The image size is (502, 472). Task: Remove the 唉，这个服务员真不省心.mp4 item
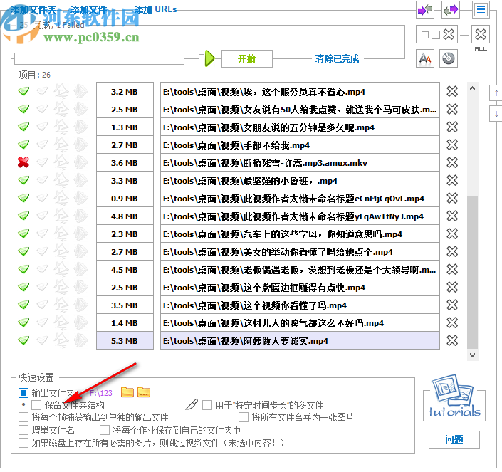click(x=452, y=92)
